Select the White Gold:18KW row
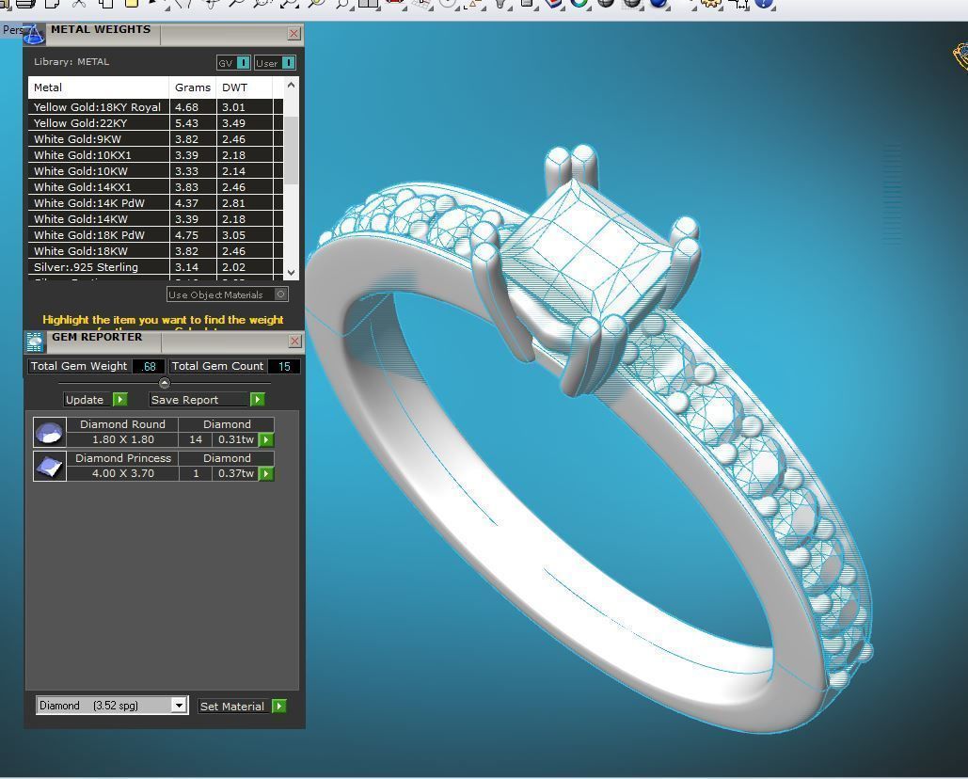Screen dimensions: 968x779 [x=155, y=251]
